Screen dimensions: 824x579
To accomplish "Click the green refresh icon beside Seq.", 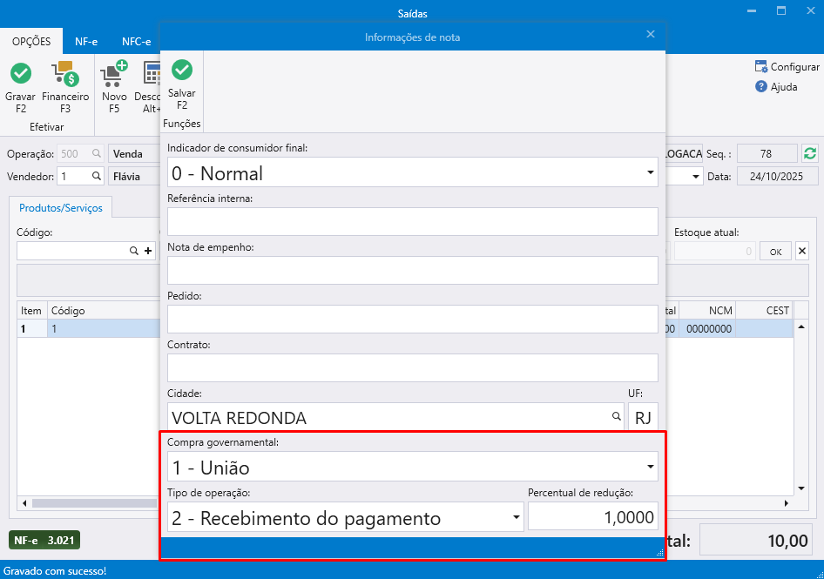I will [x=810, y=153].
